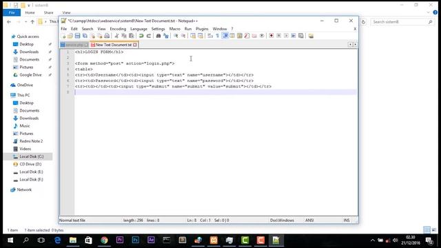The height and width of the screenshot is (248, 441).
Task: Click Dos\Windows line ending in status bar
Action: tap(282, 220)
